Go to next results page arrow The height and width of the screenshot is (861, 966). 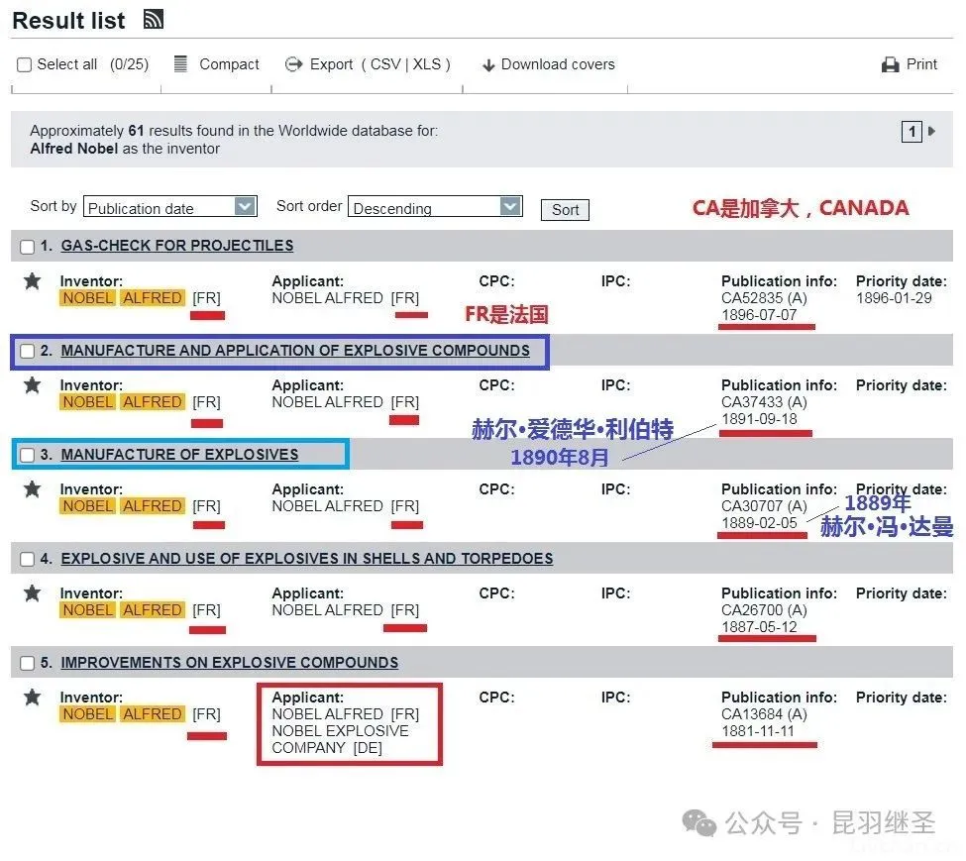pyautogui.click(x=932, y=131)
